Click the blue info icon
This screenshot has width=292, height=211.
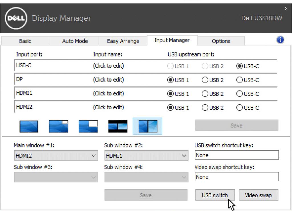280,40
